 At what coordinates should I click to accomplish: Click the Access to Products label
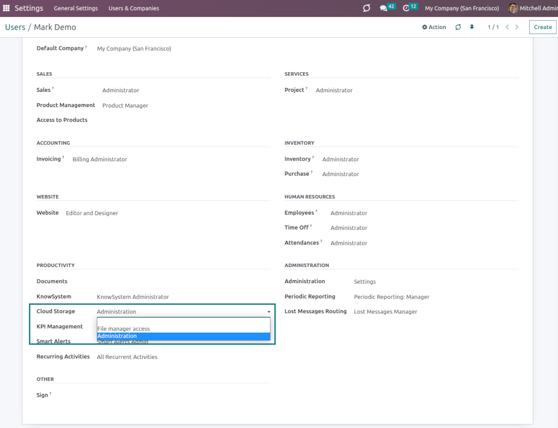coord(62,120)
